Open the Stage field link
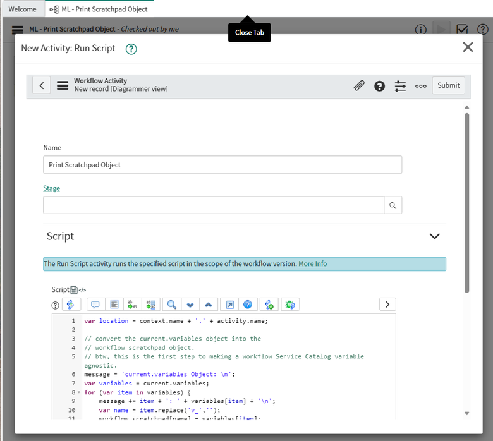493x441 pixels. click(51, 188)
